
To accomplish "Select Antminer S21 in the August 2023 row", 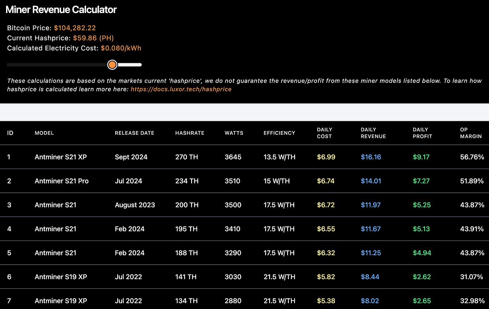I will (55, 205).
